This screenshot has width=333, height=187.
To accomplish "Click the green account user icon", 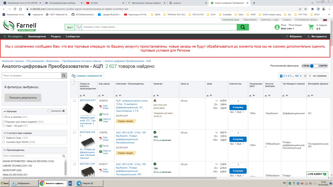I will point(277,27).
